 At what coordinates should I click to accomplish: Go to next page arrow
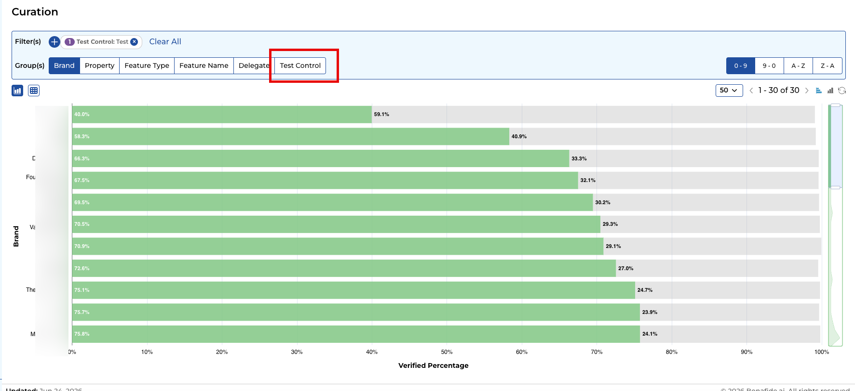807,91
